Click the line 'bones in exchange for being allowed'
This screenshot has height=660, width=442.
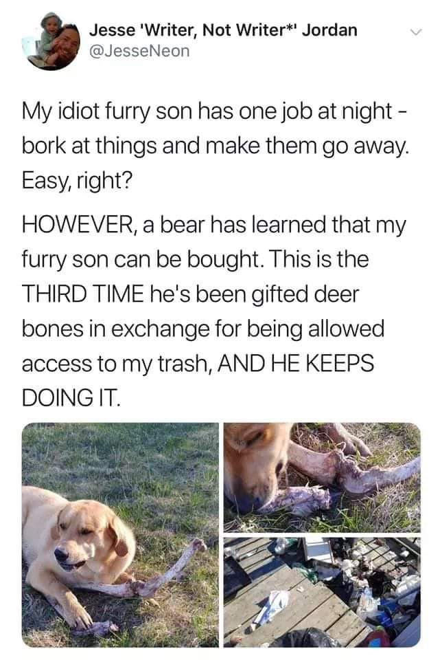coord(203,328)
